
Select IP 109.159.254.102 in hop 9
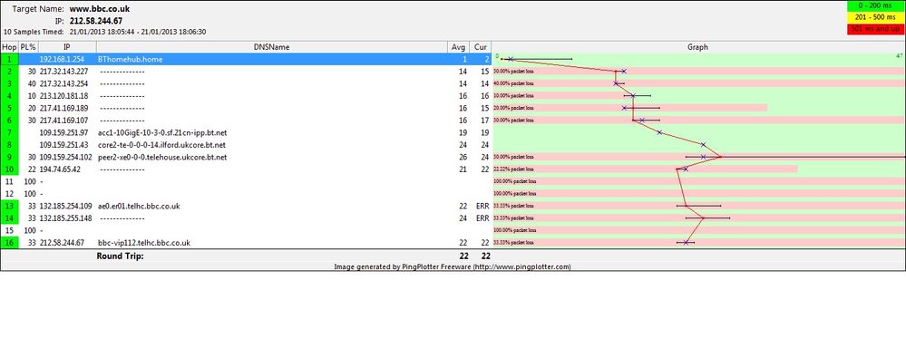pyautogui.click(x=65, y=157)
